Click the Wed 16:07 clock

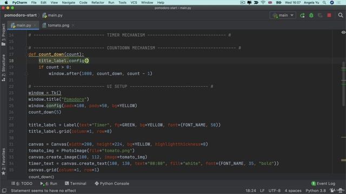point(292,3)
